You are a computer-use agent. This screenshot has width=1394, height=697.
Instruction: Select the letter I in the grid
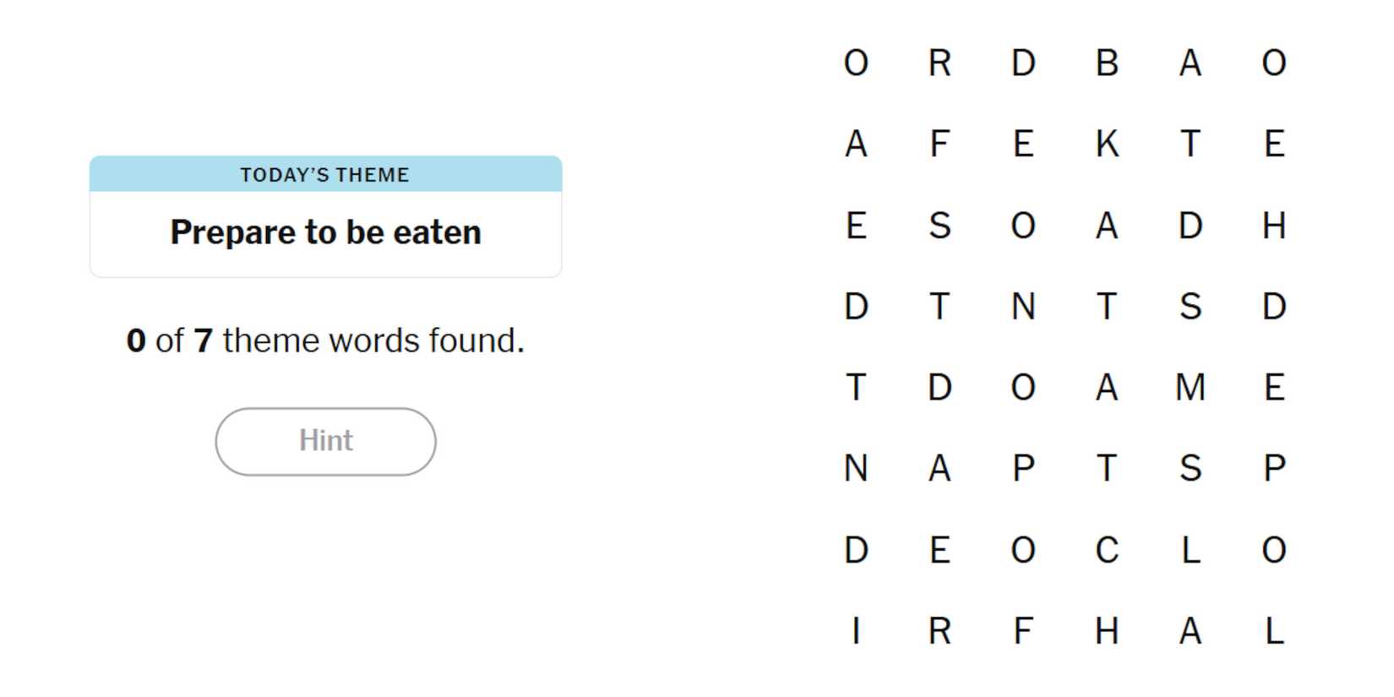coord(856,631)
